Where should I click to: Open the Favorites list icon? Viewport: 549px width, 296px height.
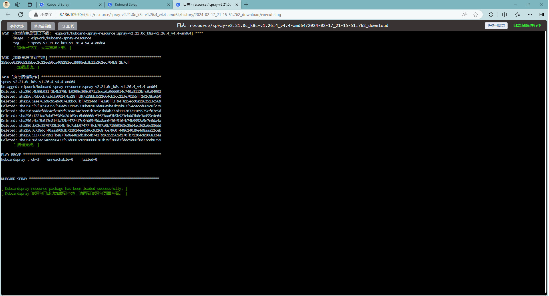tap(517, 15)
